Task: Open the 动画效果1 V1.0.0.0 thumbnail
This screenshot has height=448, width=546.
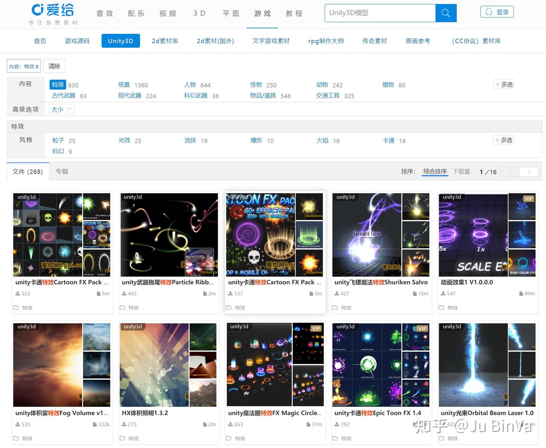Action: 472,234
